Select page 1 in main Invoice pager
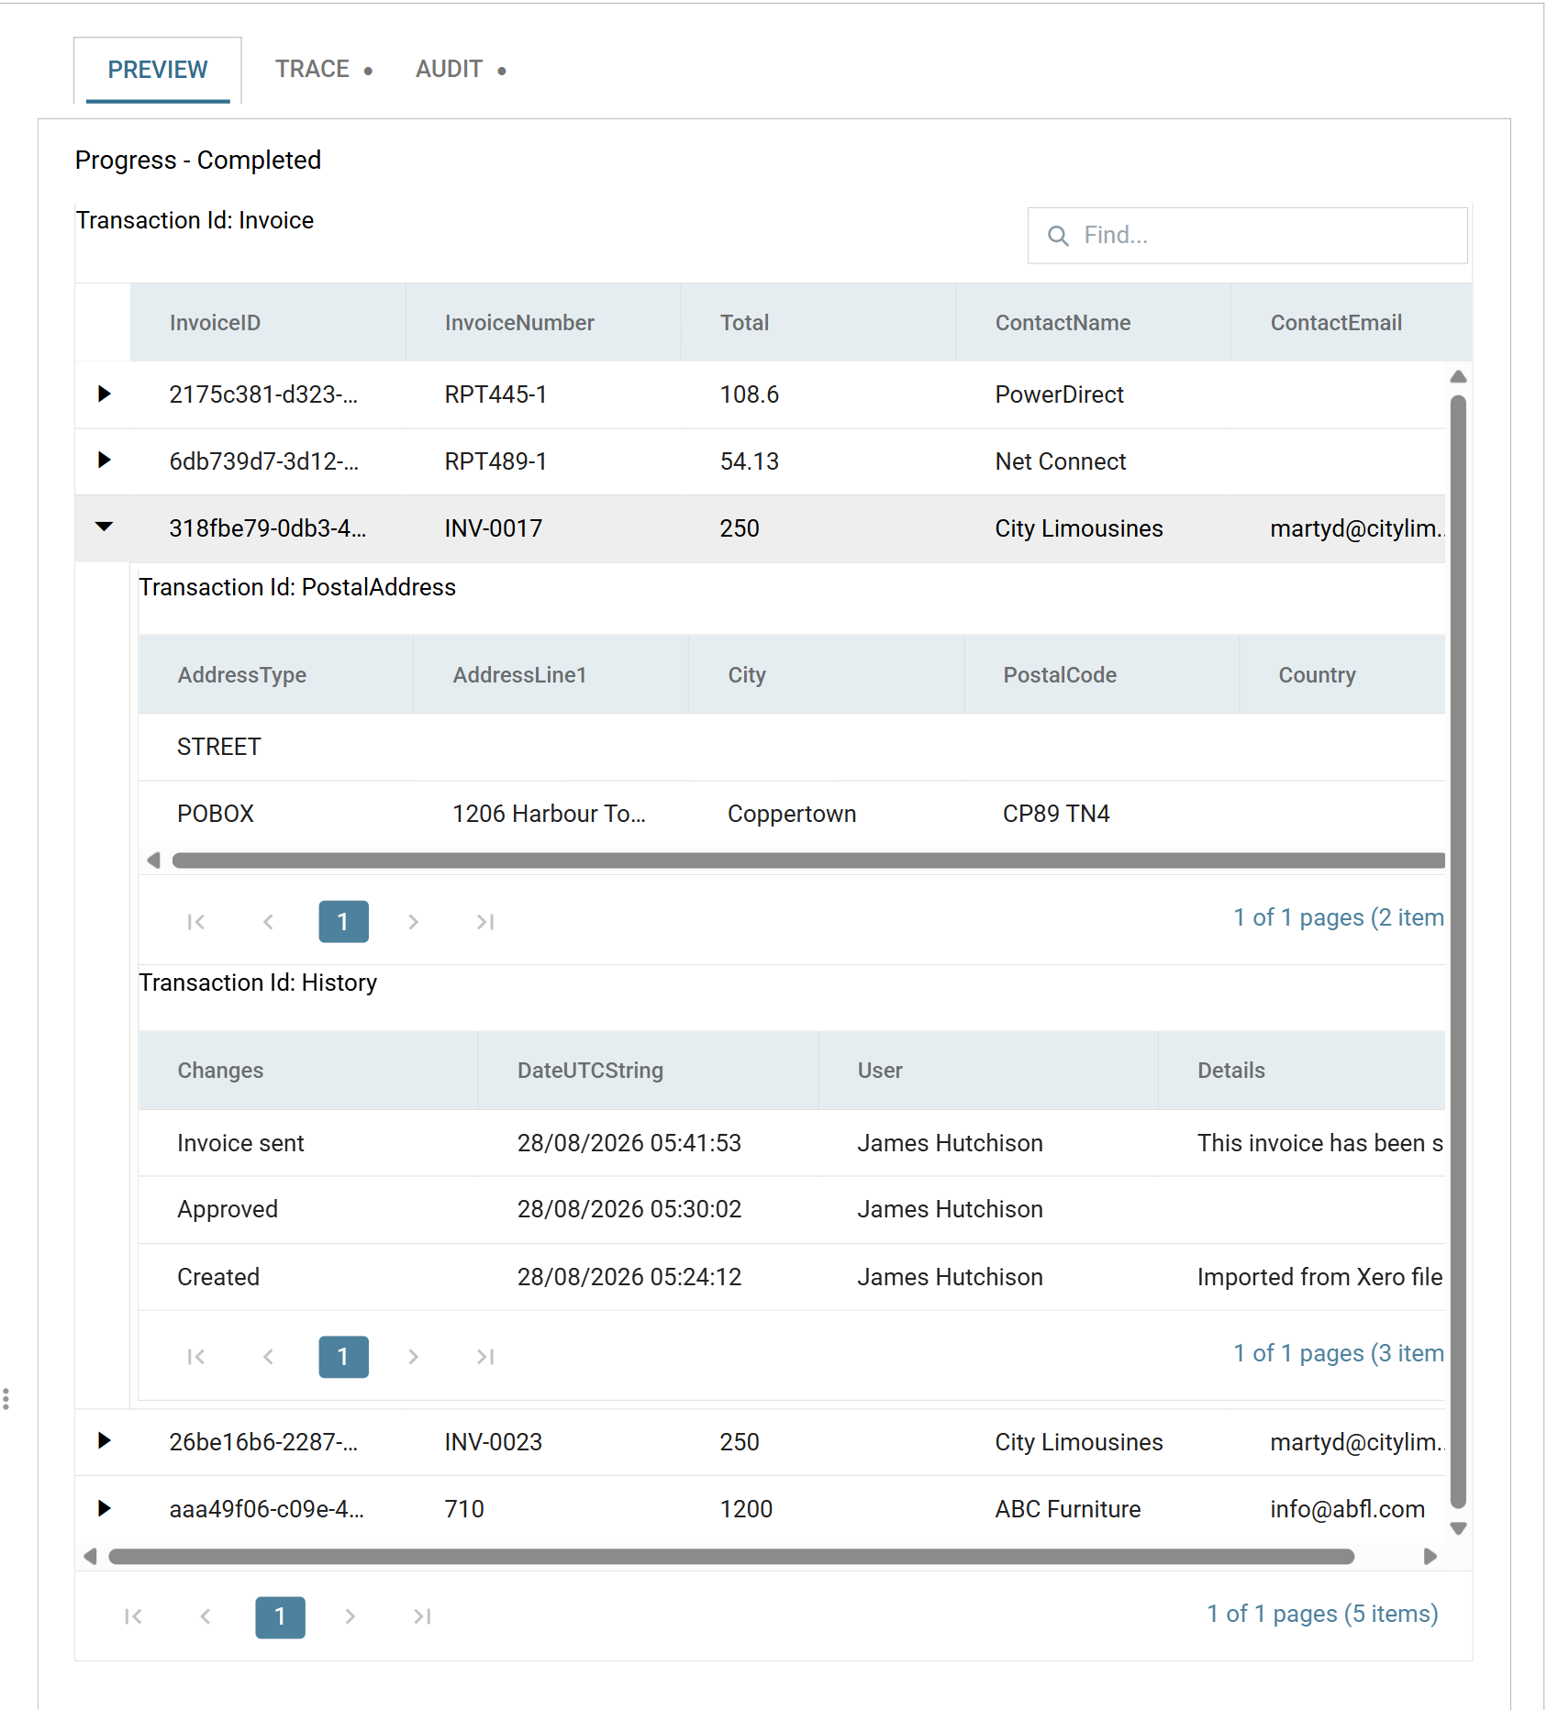 click(x=280, y=1616)
